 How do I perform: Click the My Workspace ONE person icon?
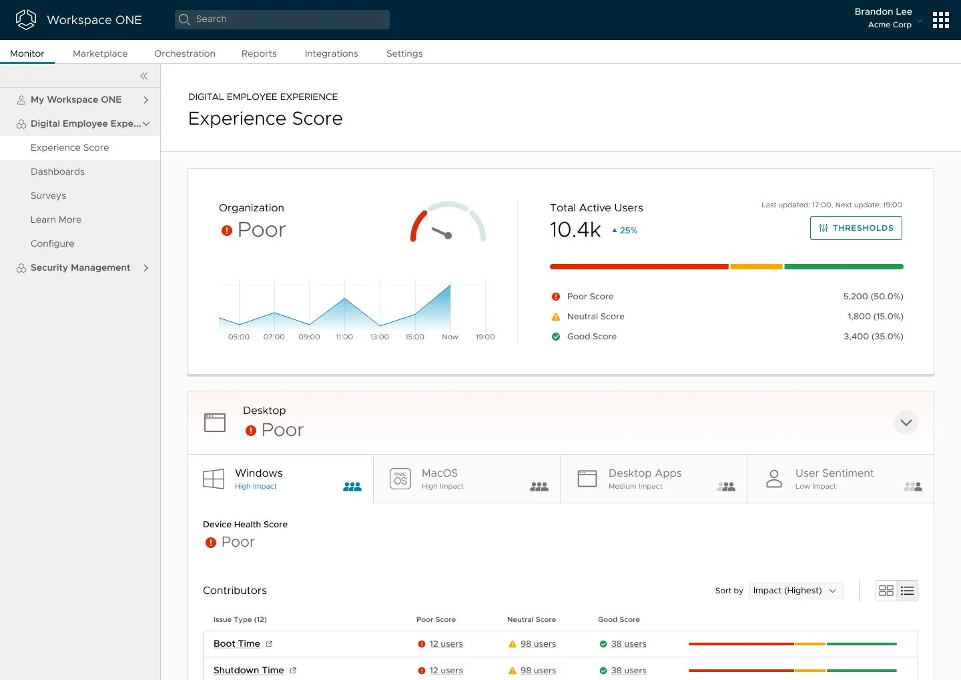tap(21, 100)
